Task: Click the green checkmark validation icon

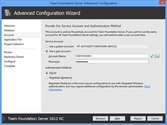Action: click(x=152, y=56)
